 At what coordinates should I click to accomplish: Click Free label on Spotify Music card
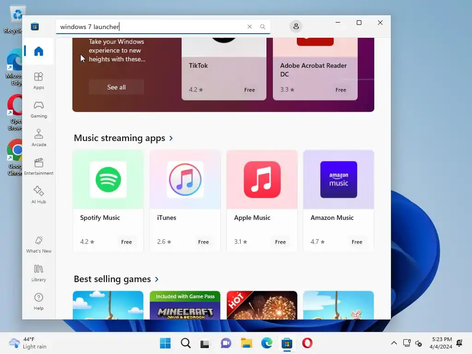click(126, 242)
